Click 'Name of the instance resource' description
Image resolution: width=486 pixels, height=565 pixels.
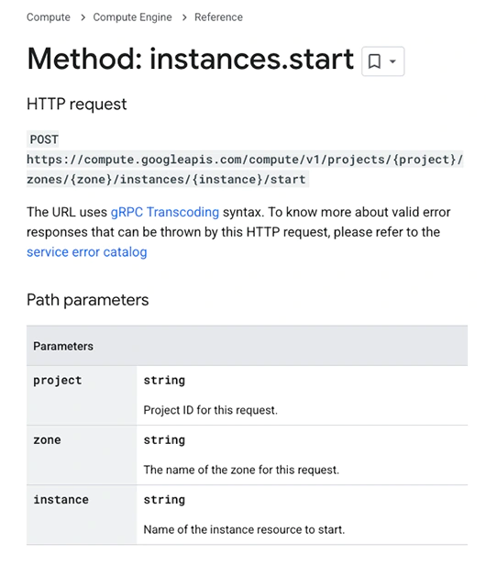click(244, 529)
